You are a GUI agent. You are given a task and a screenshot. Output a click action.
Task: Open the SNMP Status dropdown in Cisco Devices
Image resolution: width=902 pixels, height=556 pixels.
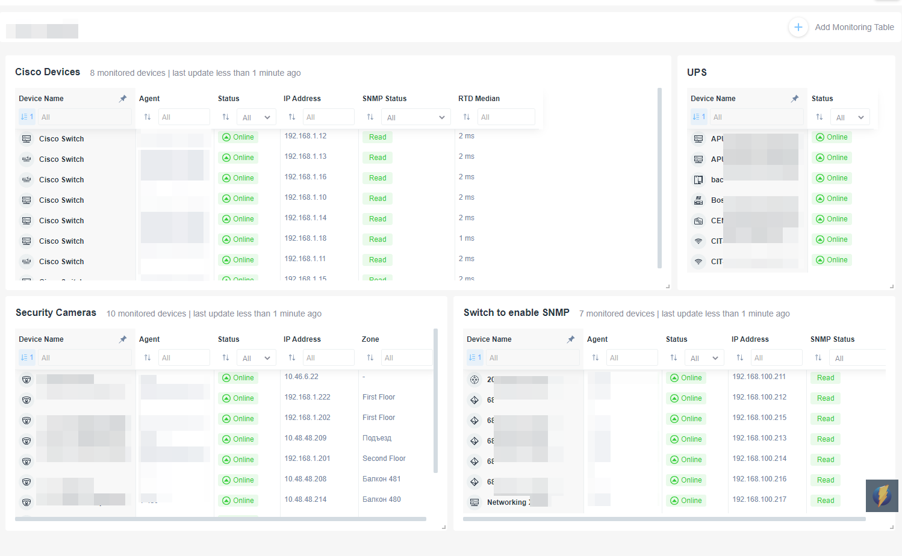(x=415, y=116)
